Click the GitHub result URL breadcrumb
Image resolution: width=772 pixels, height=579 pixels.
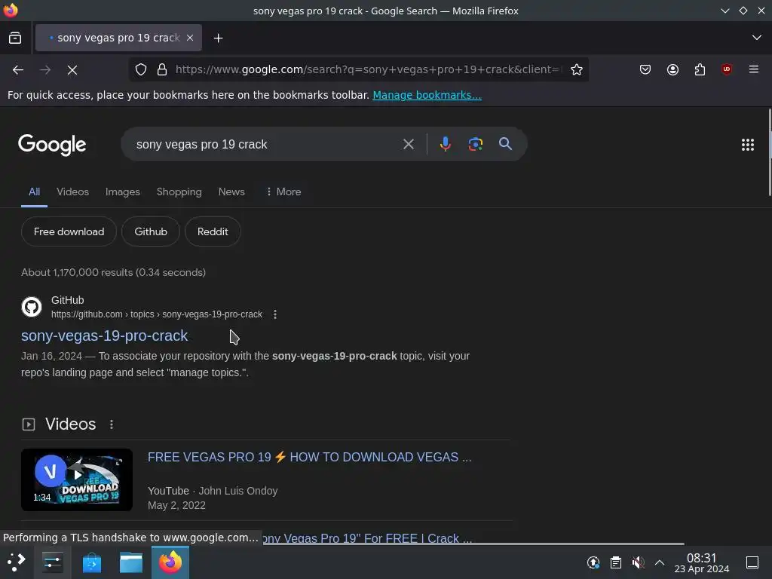(157, 314)
